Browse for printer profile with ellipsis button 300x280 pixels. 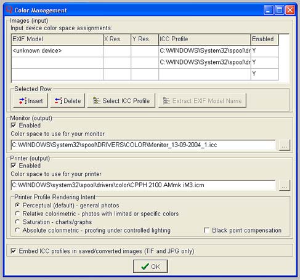[285, 185]
